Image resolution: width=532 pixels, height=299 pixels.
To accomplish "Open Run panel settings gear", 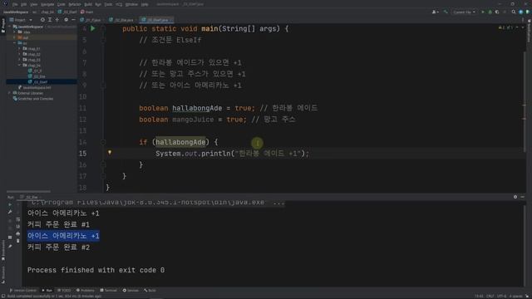I will click(515, 197).
